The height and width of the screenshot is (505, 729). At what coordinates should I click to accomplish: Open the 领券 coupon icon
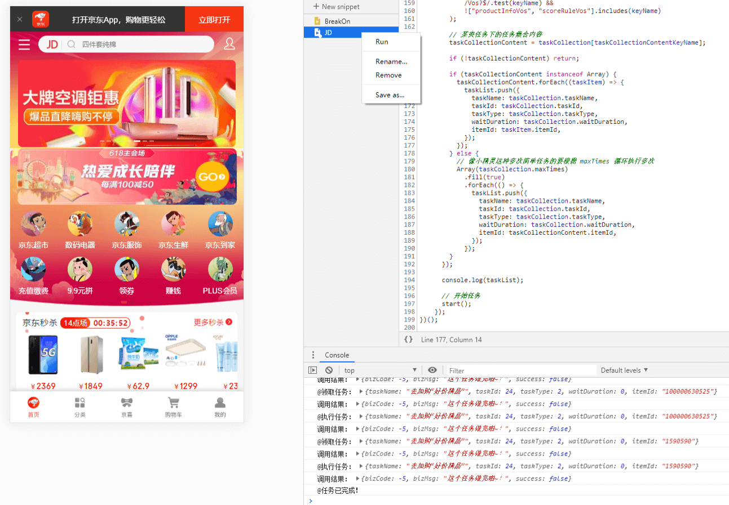(127, 276)
